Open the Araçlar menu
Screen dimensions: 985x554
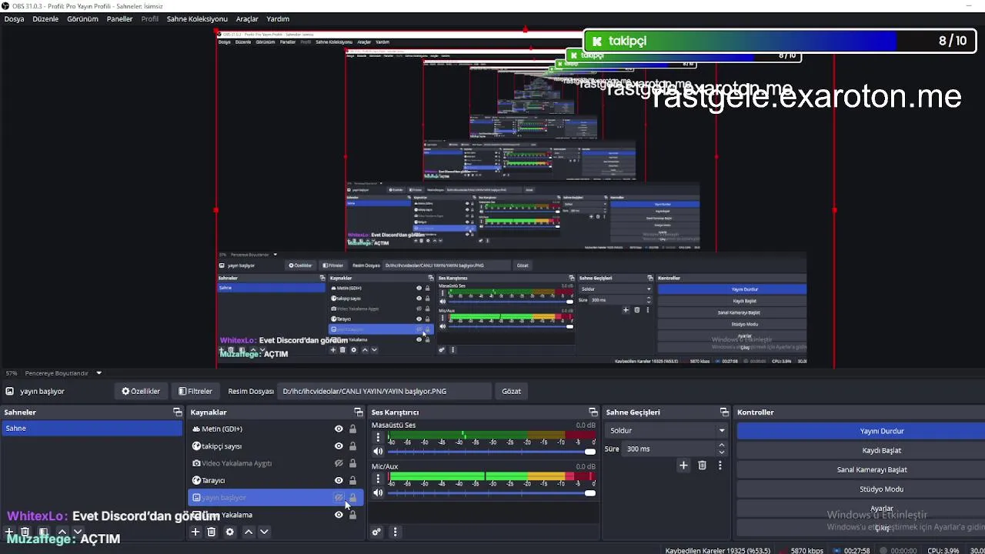pyautogui.click(x=247, y=18)
